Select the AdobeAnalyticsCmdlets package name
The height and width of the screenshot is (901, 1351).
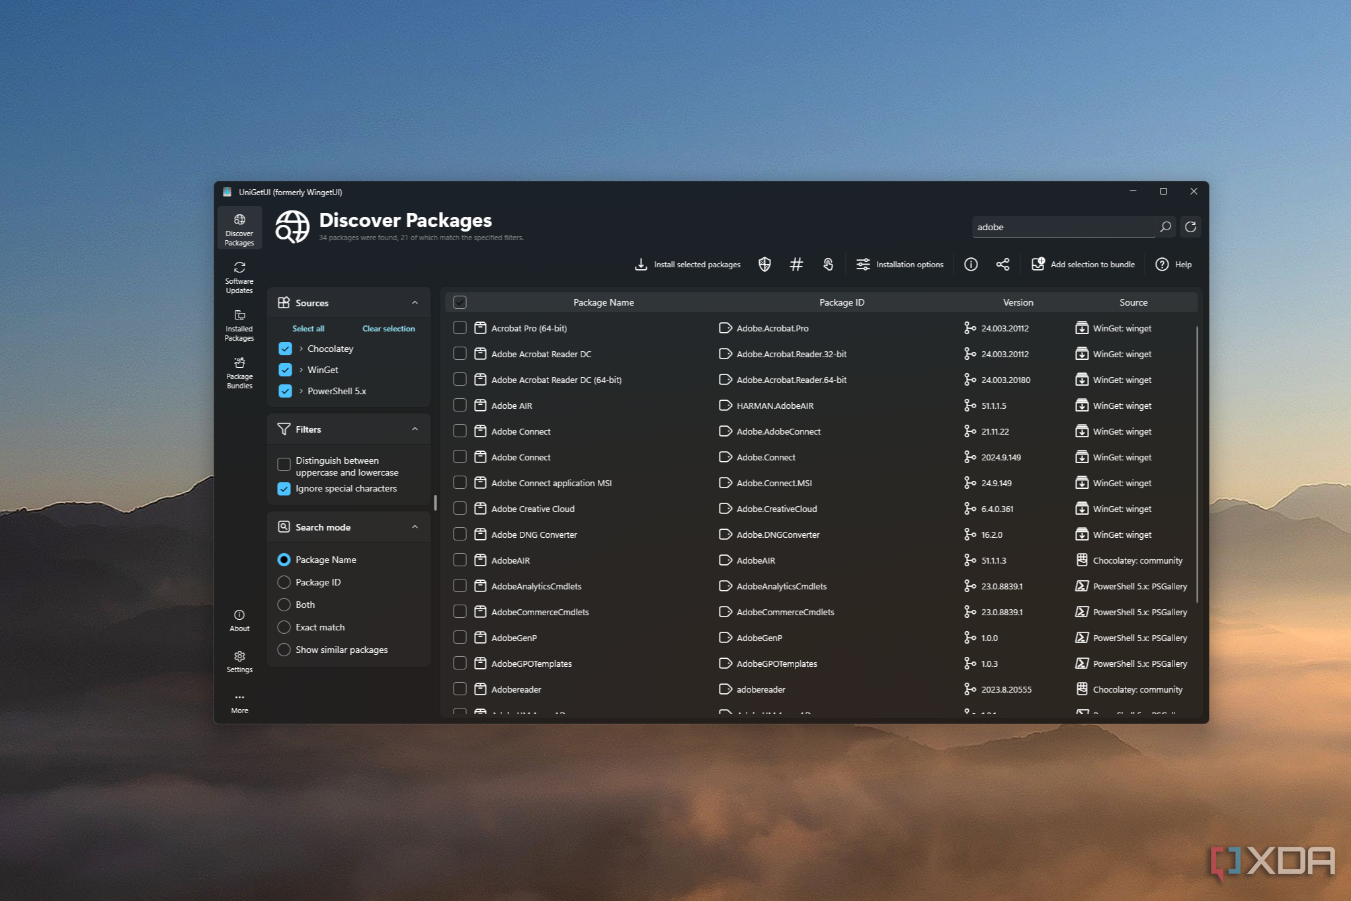(536, 586)
